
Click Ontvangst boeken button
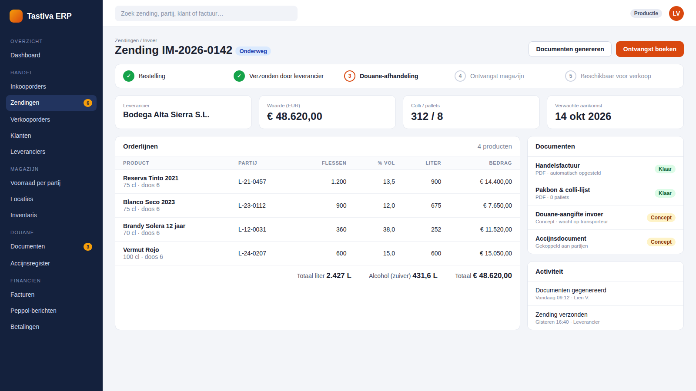click(649, 49)
